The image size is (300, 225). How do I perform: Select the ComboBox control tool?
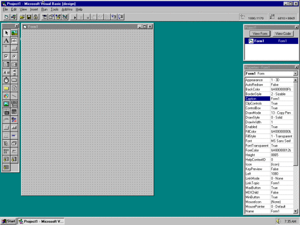point(6,64)
